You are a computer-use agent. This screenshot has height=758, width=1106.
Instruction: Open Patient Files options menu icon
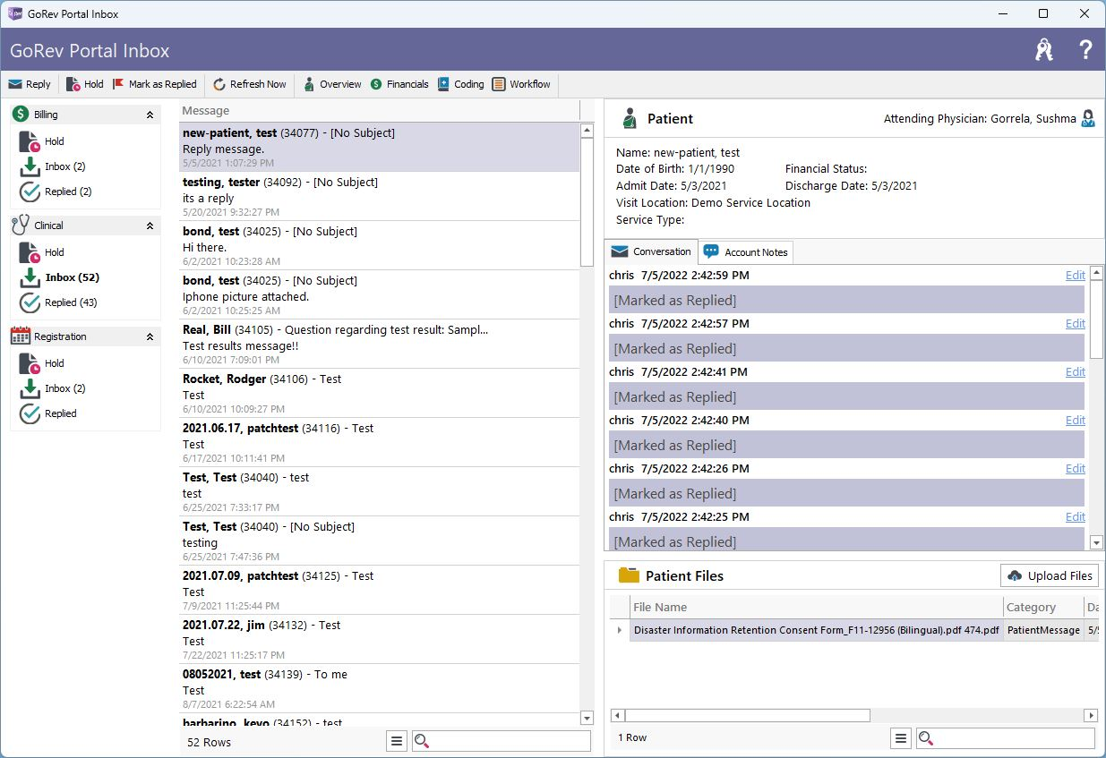pos(901,738)
